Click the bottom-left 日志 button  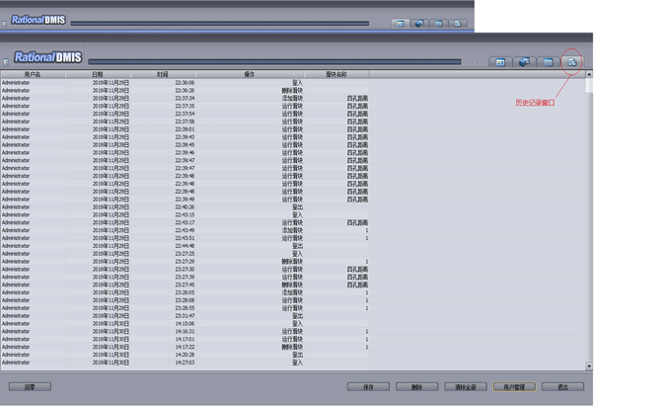(30, 387)
